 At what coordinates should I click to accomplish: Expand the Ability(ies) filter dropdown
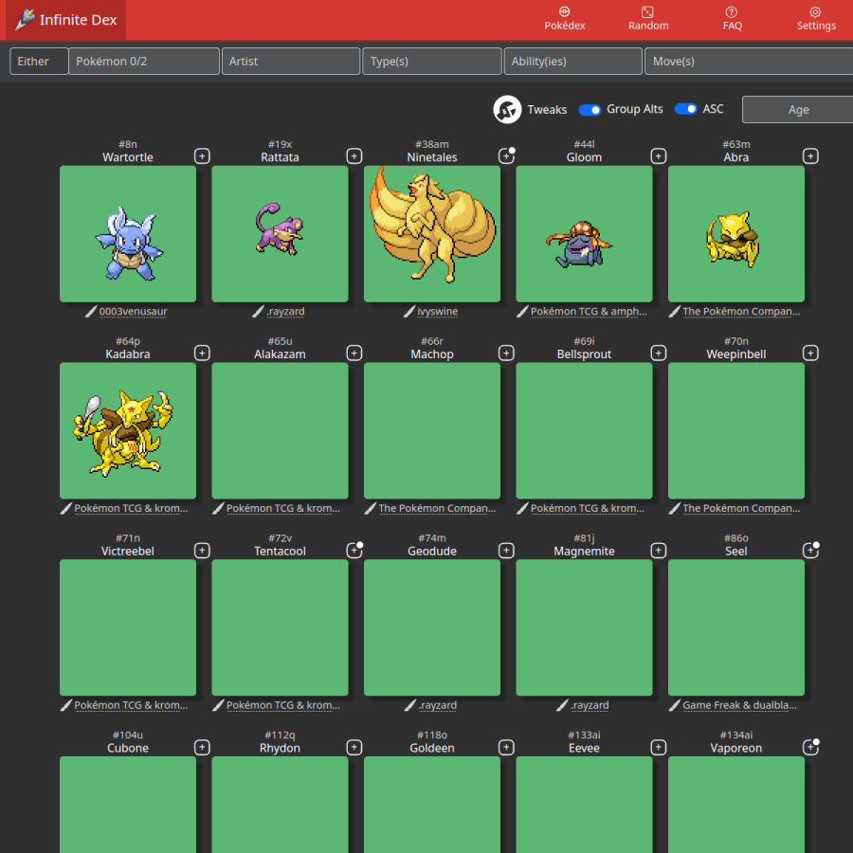572,61
